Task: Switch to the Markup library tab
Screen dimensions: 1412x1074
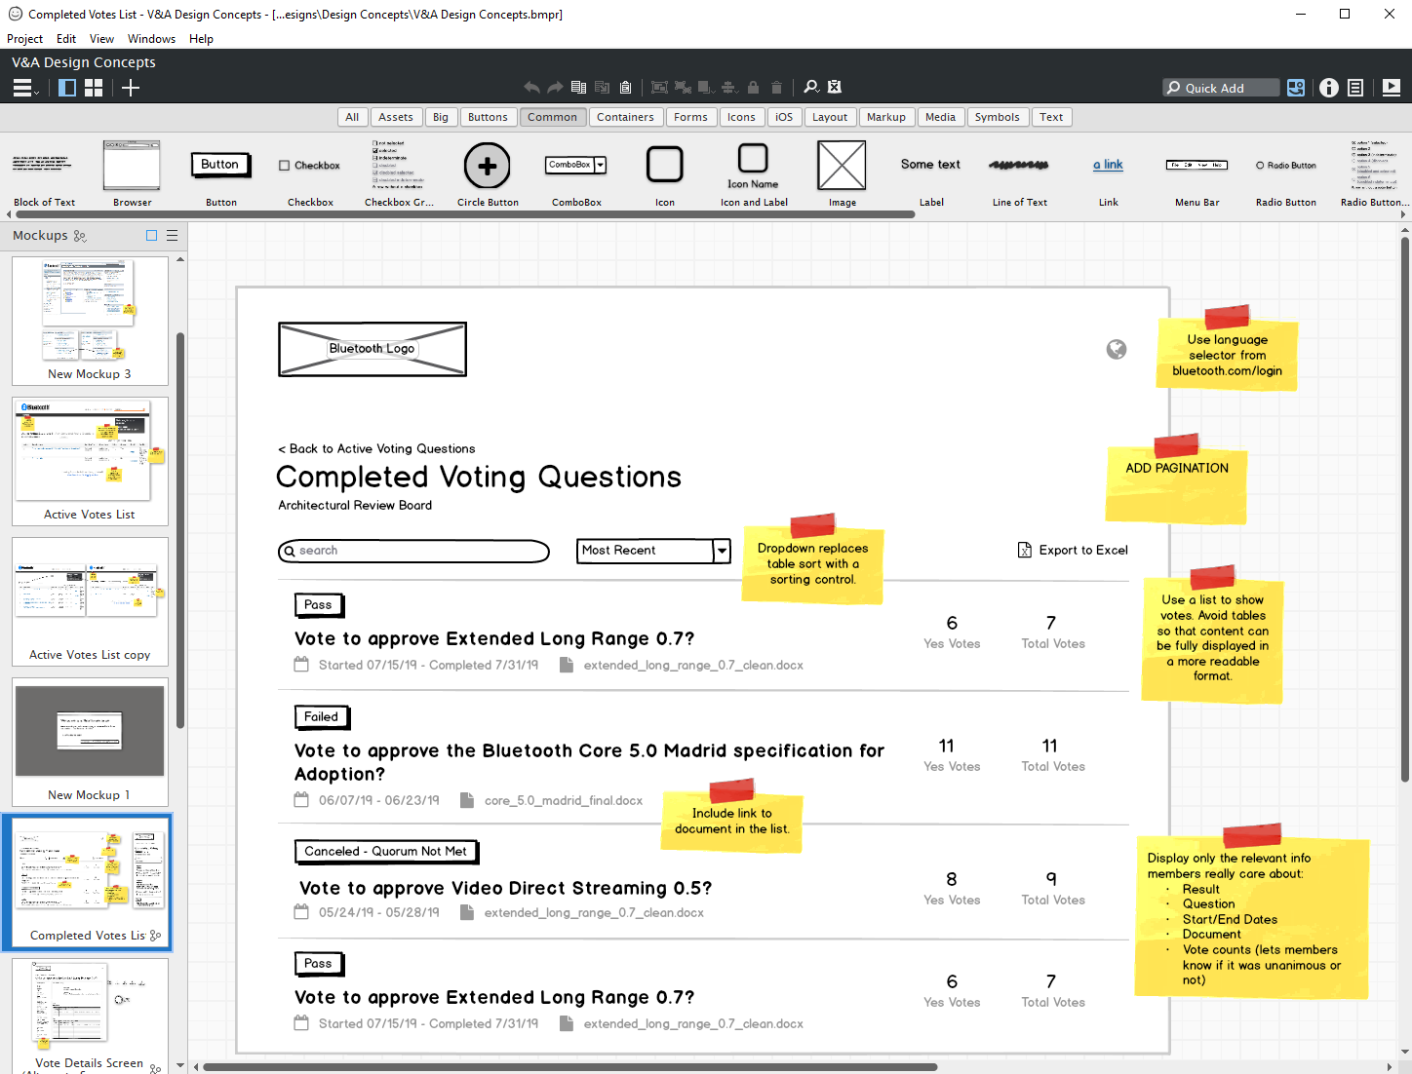Action: coord(886,117)
